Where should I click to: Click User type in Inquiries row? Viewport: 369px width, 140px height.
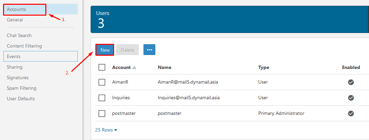click(x=263, y=98)
